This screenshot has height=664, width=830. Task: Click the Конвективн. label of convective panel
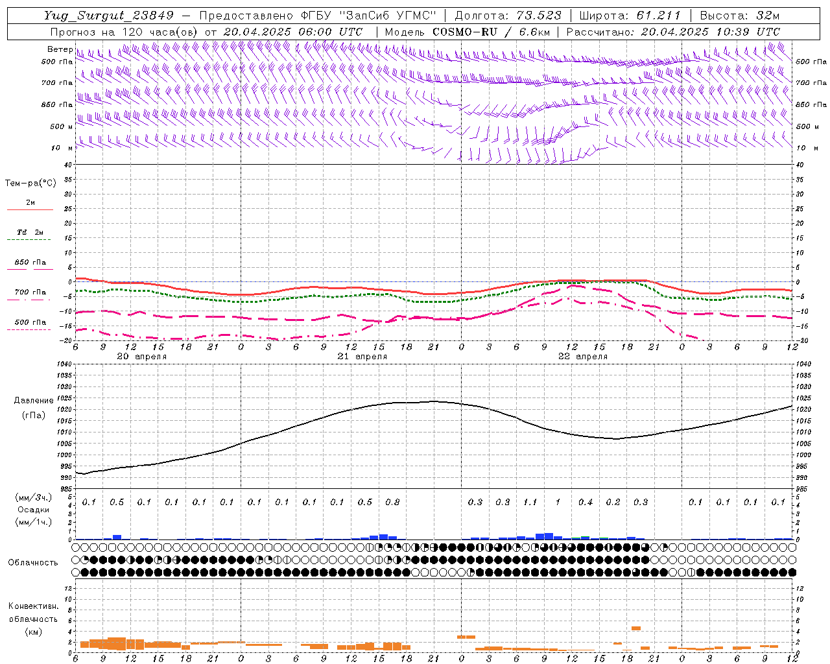33,606
